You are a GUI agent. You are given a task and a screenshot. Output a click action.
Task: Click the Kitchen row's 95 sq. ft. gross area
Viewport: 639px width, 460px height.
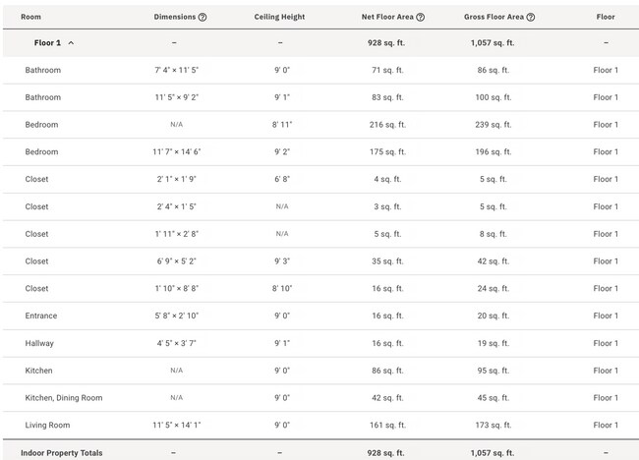point(494,371)
